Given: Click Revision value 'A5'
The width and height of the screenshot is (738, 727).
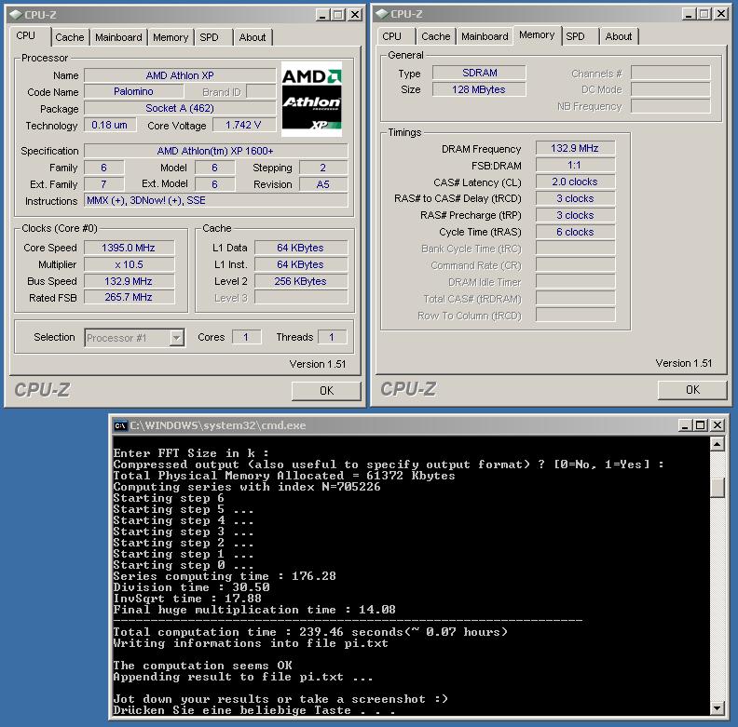Looking at the screenshot, I should (x=323, y=184).
